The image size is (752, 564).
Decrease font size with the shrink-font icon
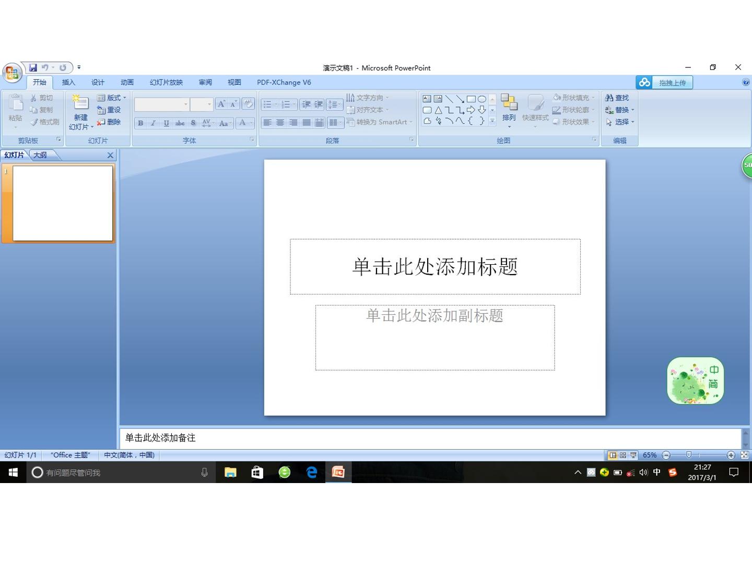tap(233, 104)
